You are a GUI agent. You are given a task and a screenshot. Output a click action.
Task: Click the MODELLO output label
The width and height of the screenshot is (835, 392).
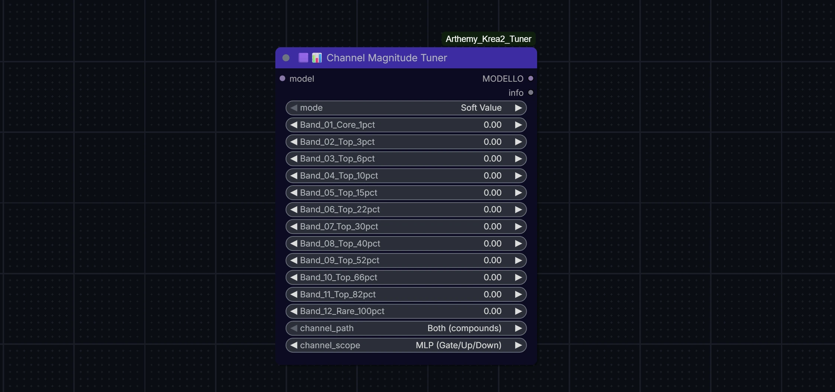tap(503, 79)
